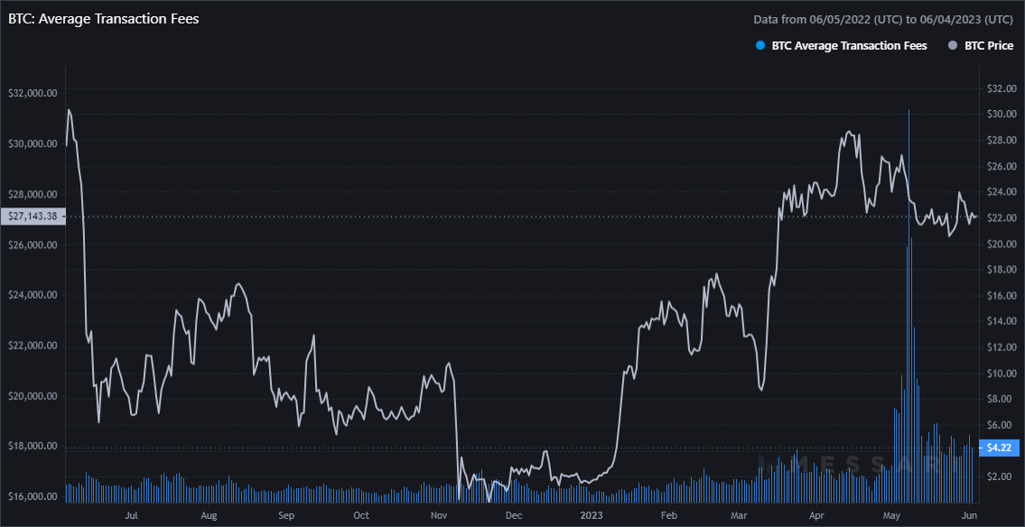The width and height of the screenshot is (1025, 527).
Task: Click the $26,000.00 left axis label
Action: pyautogui.click(x=31, y=245)
